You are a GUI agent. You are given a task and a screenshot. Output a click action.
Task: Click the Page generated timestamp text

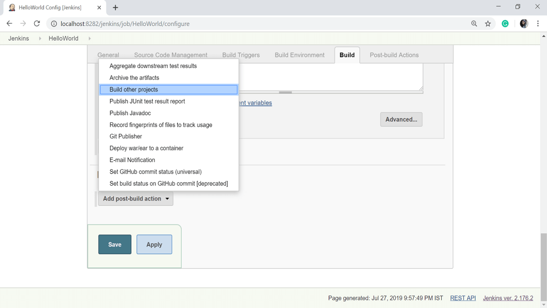point(386,298)
